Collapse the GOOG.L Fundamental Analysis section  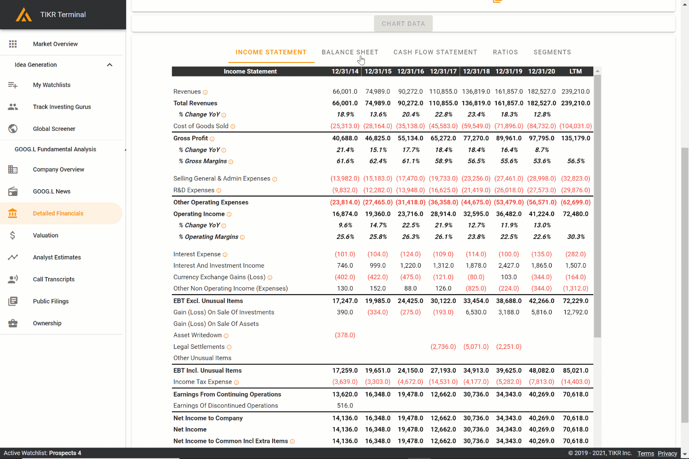pyautogui.click(x=125, y=150)
